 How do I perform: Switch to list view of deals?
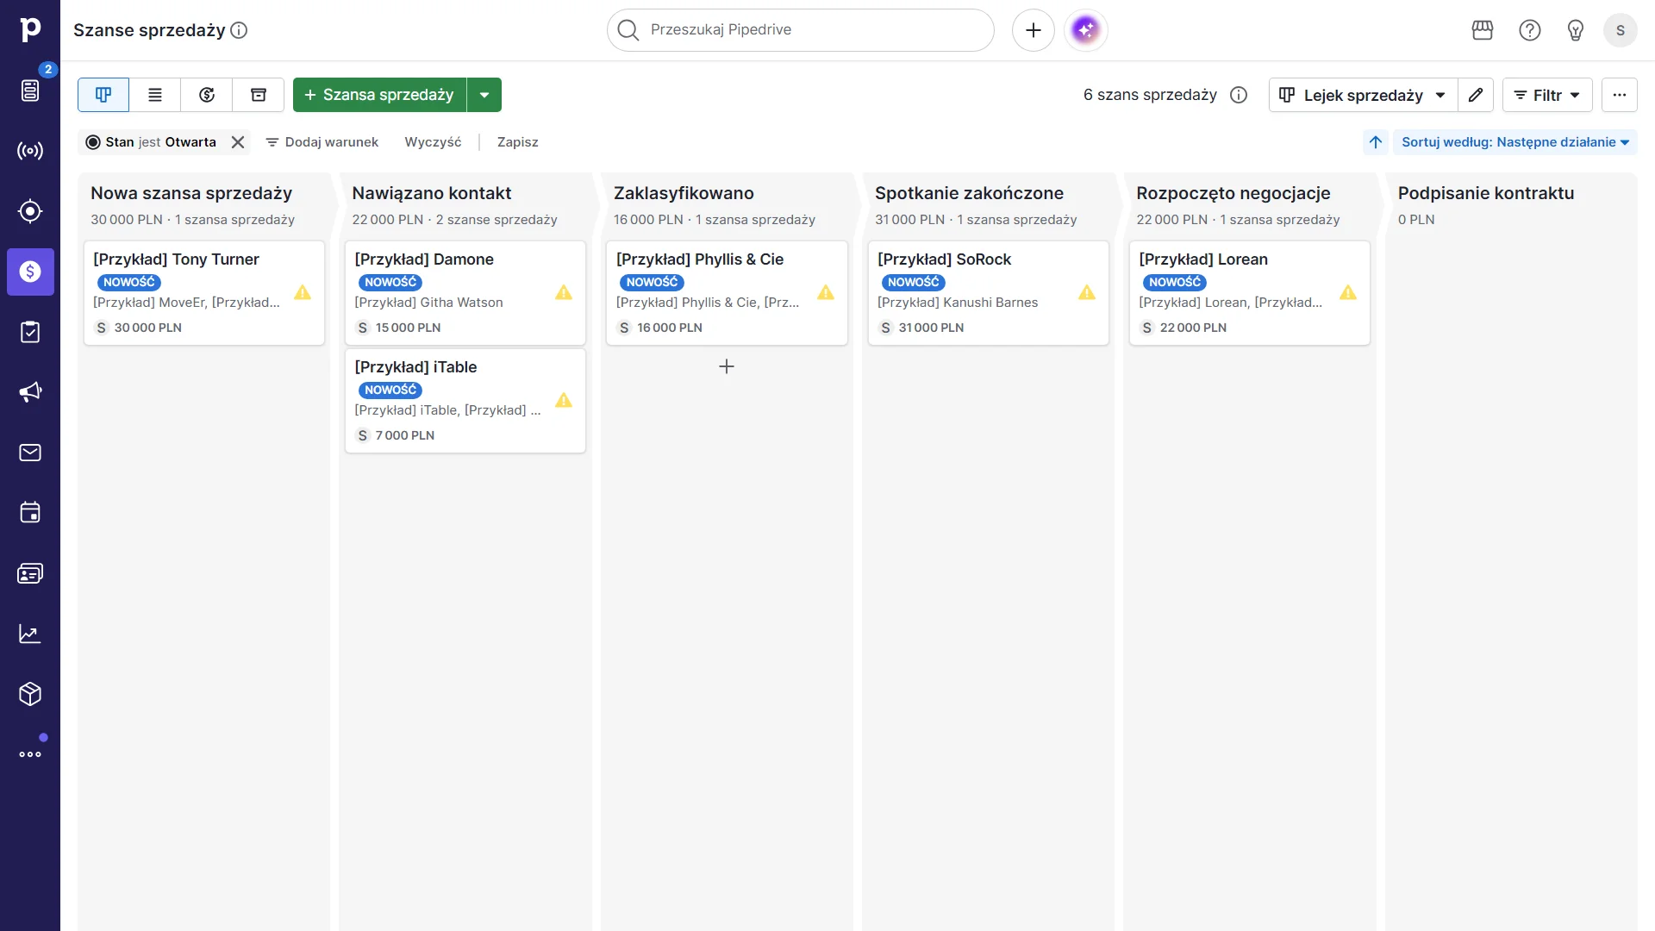[x=155, y=95]
